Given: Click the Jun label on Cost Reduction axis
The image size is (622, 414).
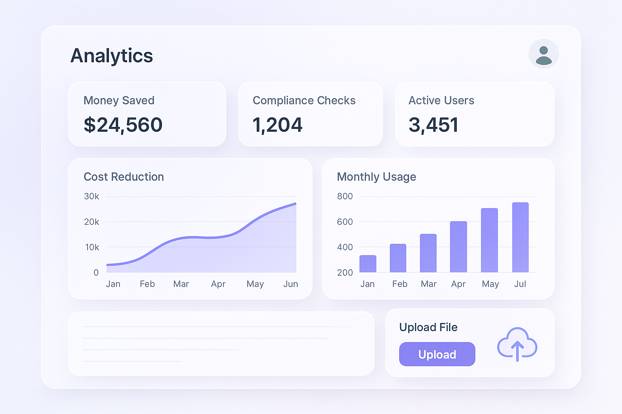Looking at the screenshot, I should tap(290, 284).
